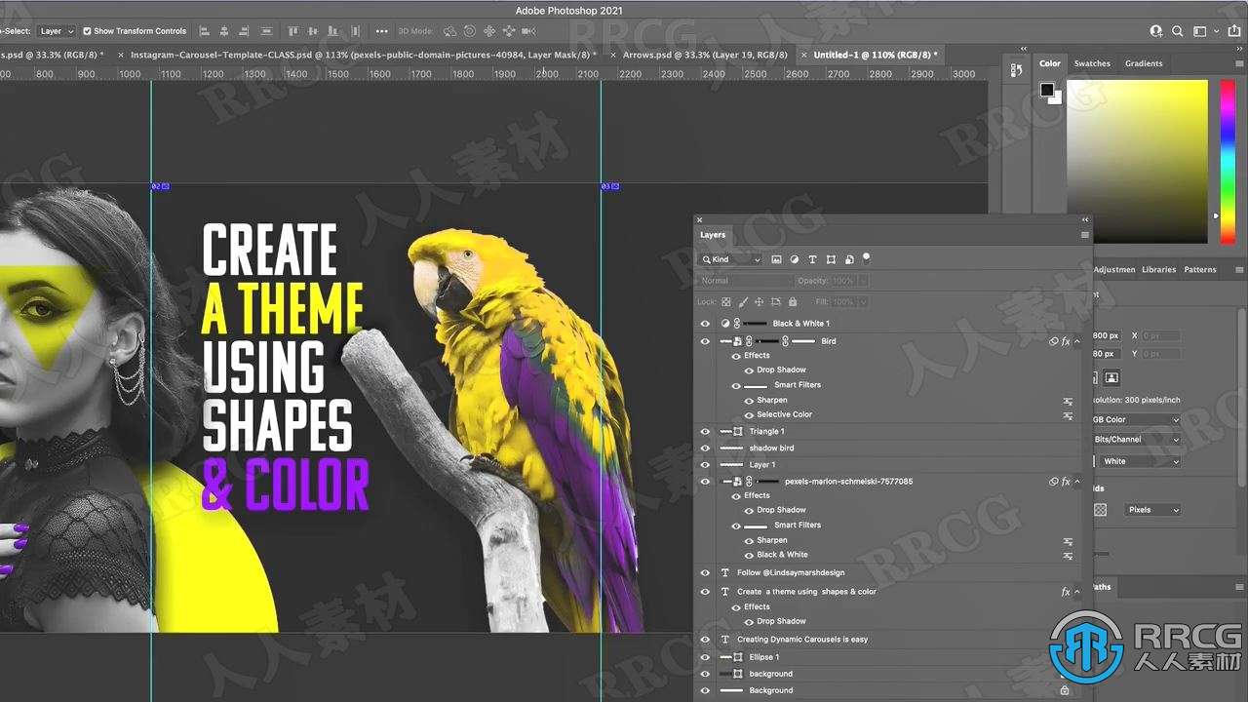Screen dimensions: 1248x702
Task: Click the Share icon at the top right
Action: (1234, 31)
